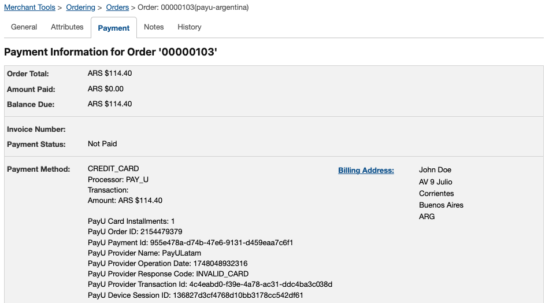Click the Order Total value ARS $114.40
Image resolution: width=549 pixels, height=303 pixels.
tap(110, 73)
